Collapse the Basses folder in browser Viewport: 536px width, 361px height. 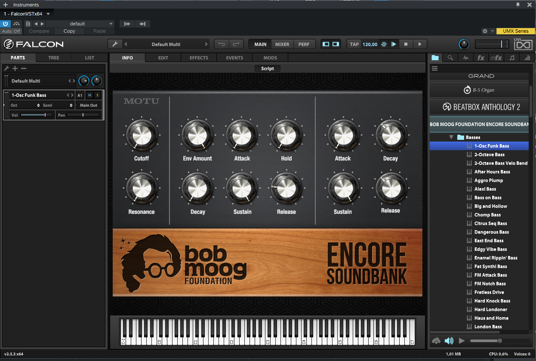(x=451, y=137)
